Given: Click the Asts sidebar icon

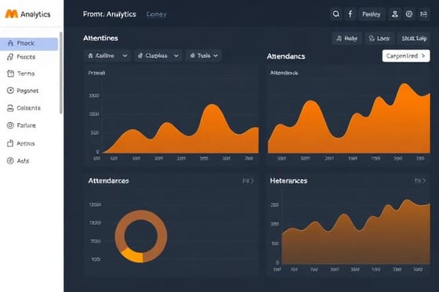Looking at the screenshot, I should point(10,160).
